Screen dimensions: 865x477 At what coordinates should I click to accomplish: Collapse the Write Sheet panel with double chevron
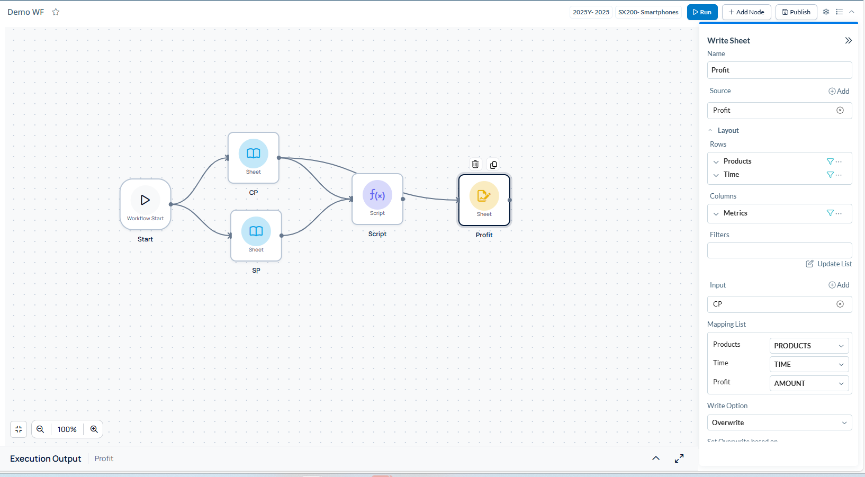point(848,41)
